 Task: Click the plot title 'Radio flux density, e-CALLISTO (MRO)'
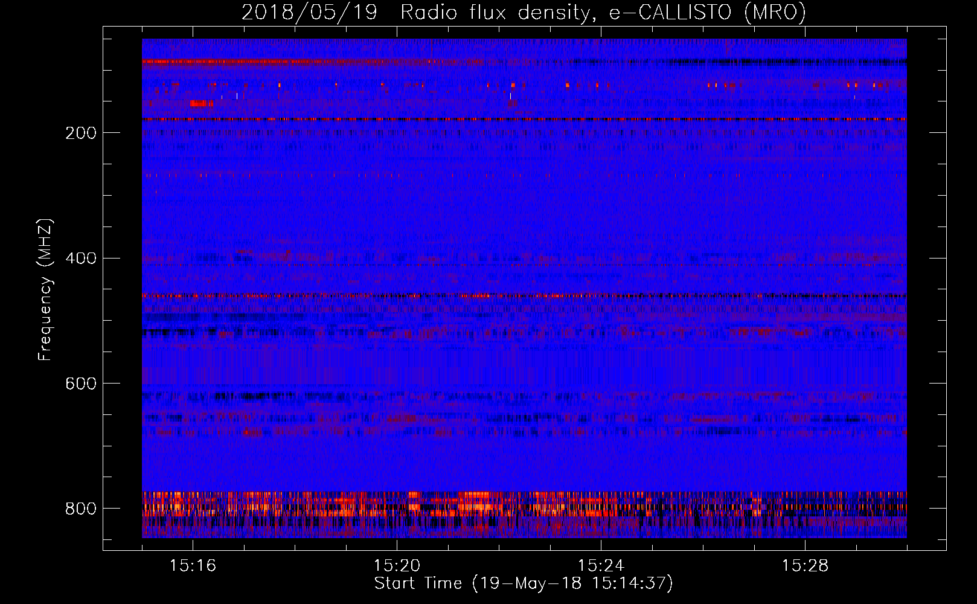(x=603, y=13)
